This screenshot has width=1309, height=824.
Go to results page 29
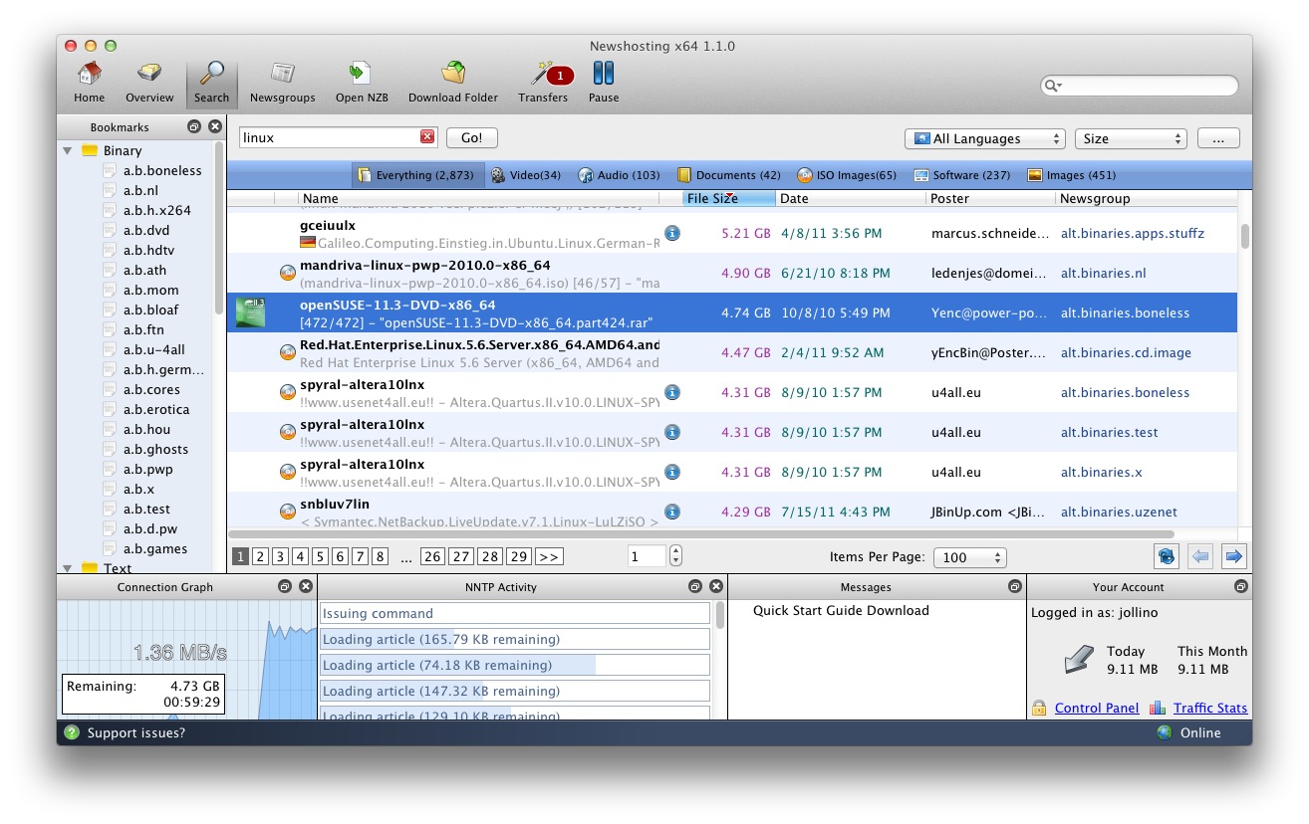point(518,556)
